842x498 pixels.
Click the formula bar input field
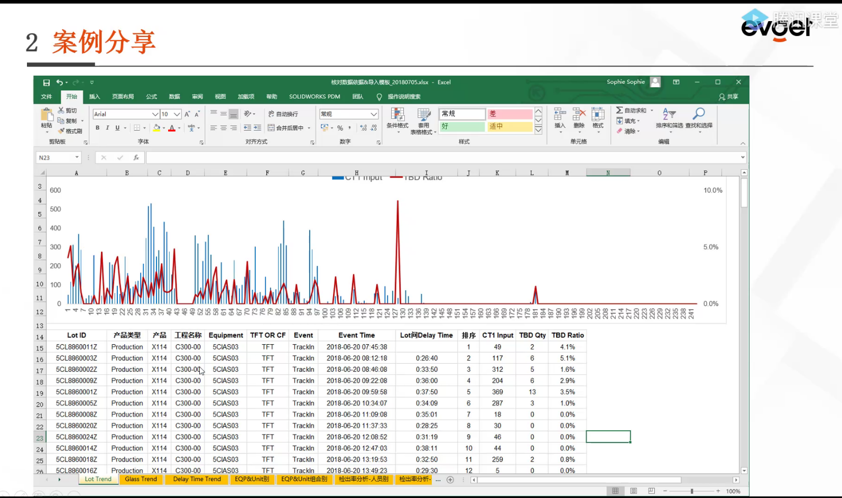click(x=442, y=158)
